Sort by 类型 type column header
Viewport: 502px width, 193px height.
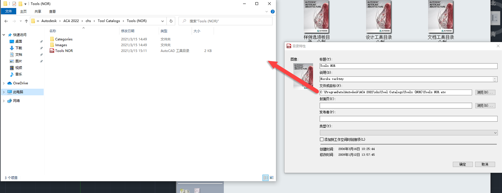(164, 31)
